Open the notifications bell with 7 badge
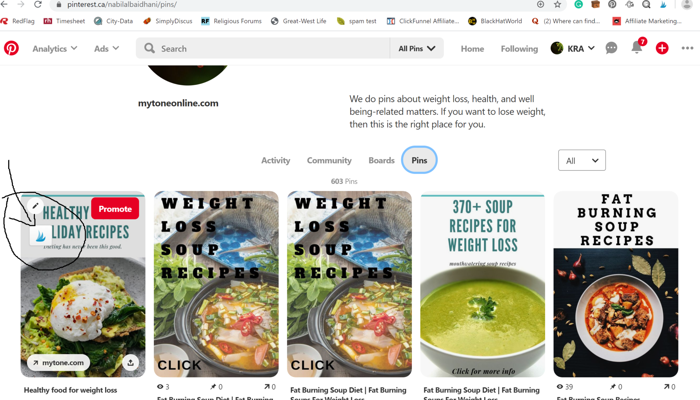The height and width of the screenshot is (400, 700). [x=637, y=47]
